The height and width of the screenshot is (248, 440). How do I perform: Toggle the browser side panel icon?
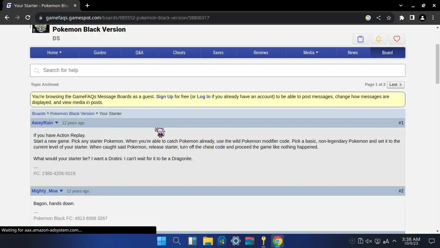[412, 18]
